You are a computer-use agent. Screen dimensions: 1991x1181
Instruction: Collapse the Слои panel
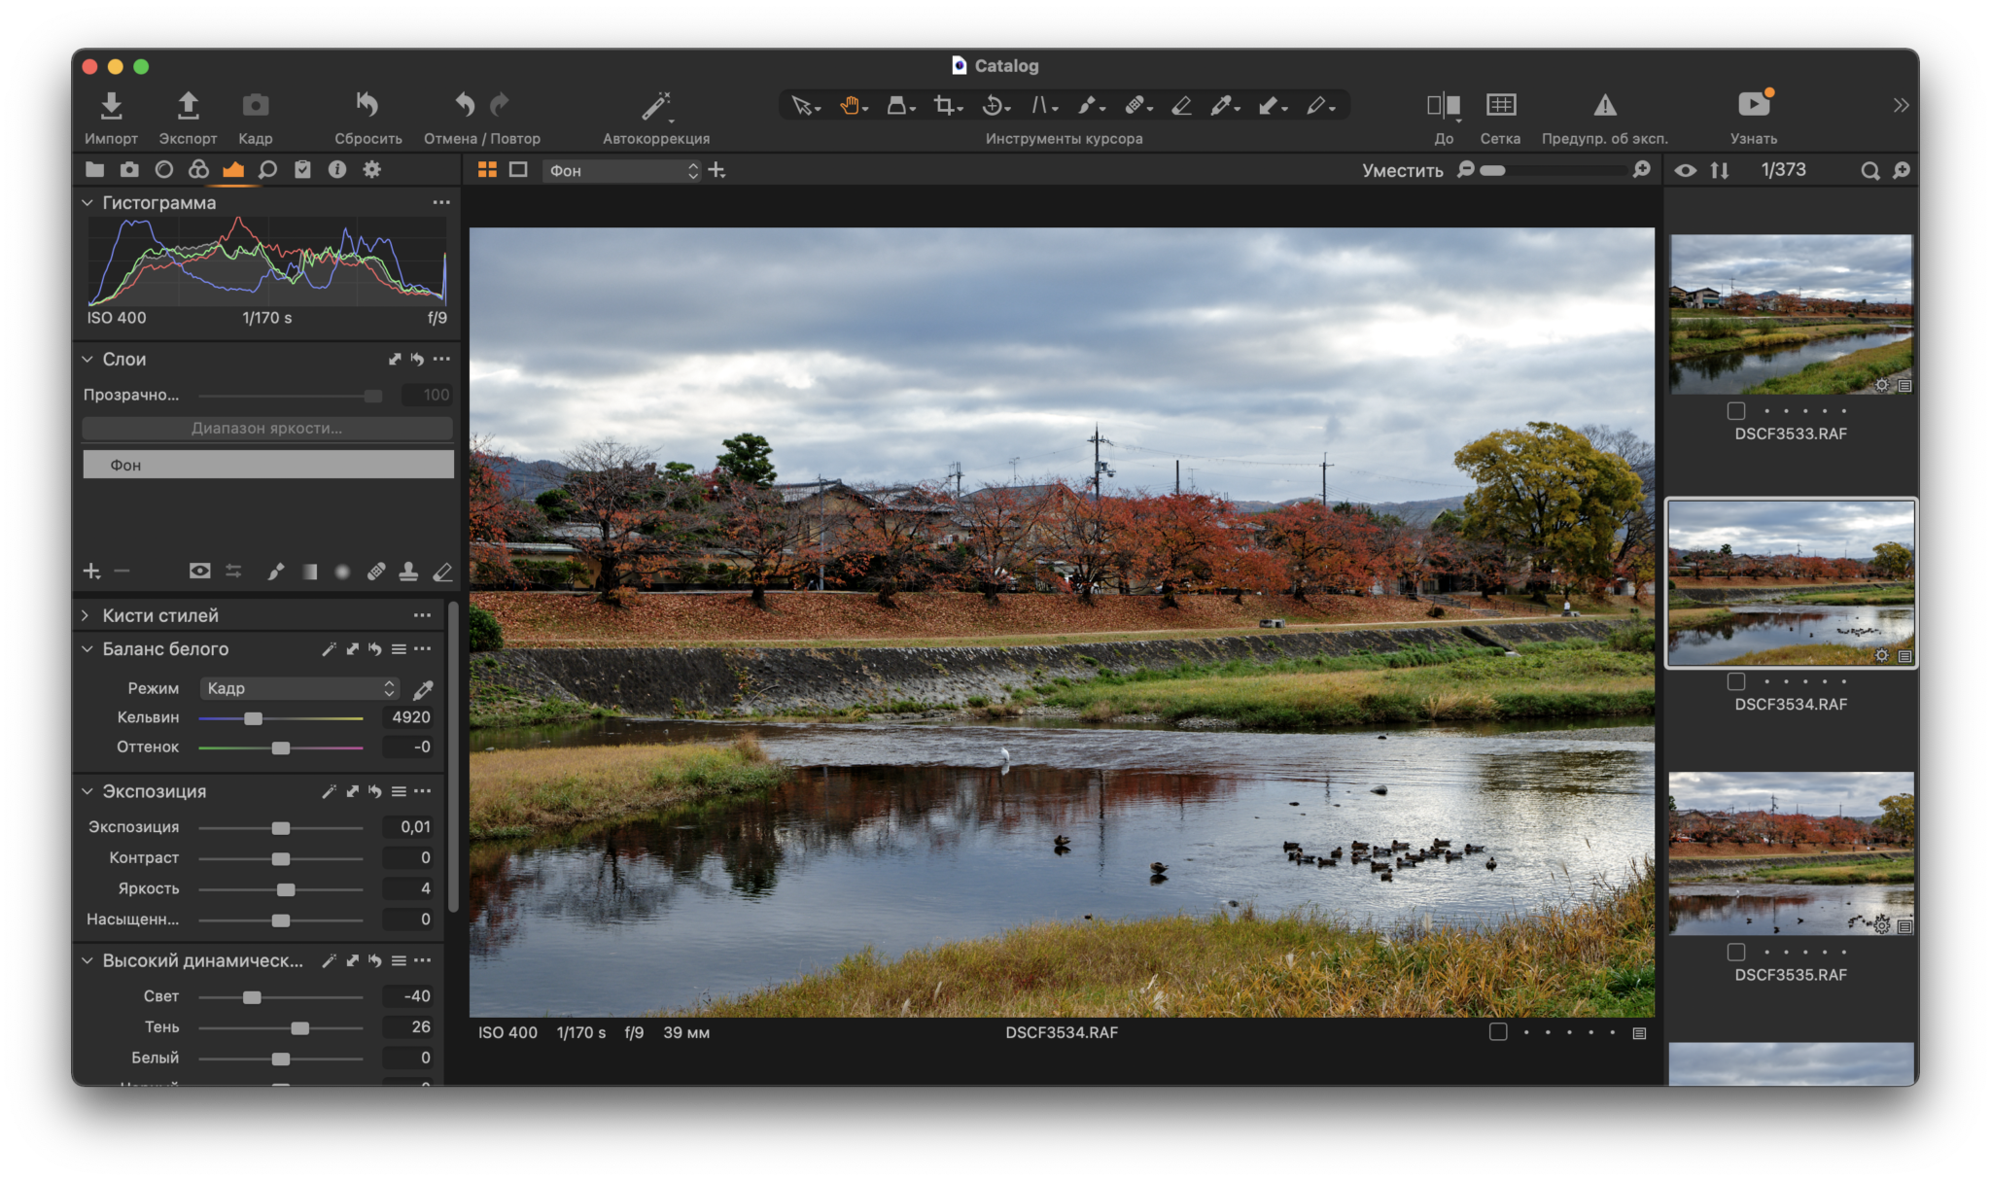tap(87, 360)
